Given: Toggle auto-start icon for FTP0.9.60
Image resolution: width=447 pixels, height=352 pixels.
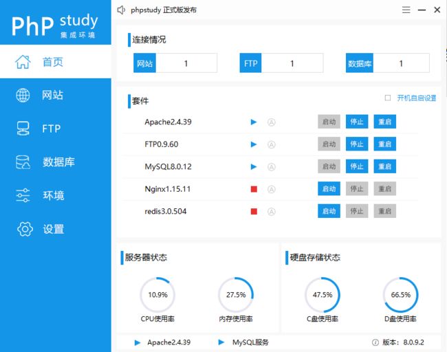Looking at the screenshot, I should click(272, 144).
